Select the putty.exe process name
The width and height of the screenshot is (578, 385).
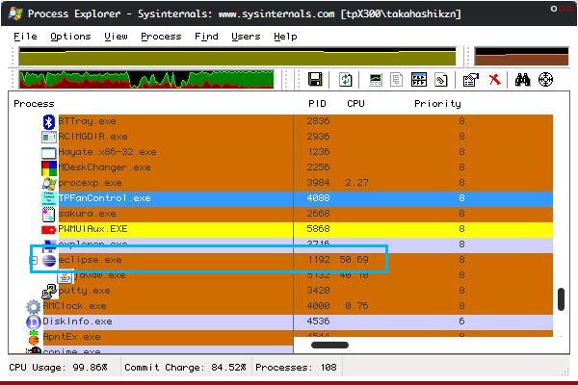pos(85,291)
